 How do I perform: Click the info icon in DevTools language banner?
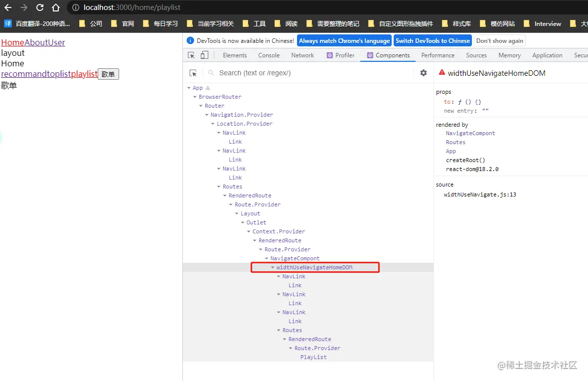point(190,40)
